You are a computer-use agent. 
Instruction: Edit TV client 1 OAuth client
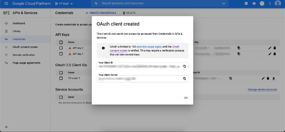click(x=263, y=78)
